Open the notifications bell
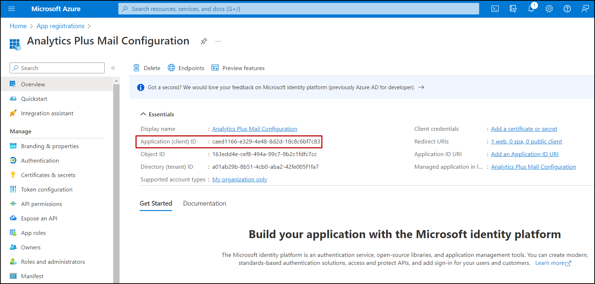 531,9
